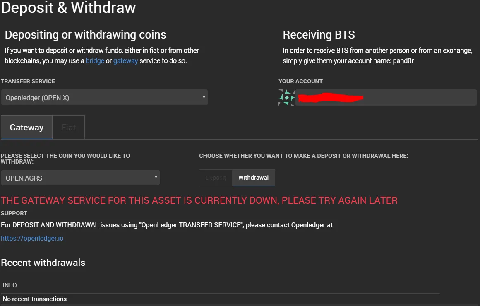Image resolution: width=480 pixels, height=306 pixels.
Task: Open the Transfer Service dropdown showing Openledger (OPEN.X)
Action: point(104,97)
